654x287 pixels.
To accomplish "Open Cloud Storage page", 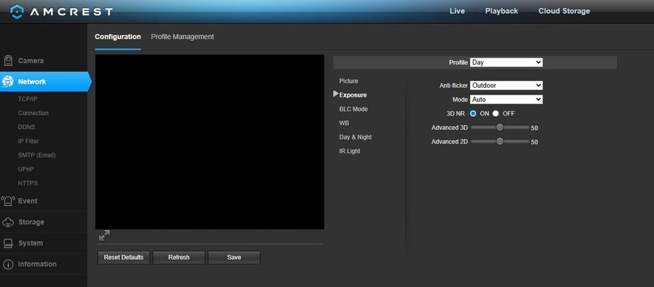I will [564, 12].
